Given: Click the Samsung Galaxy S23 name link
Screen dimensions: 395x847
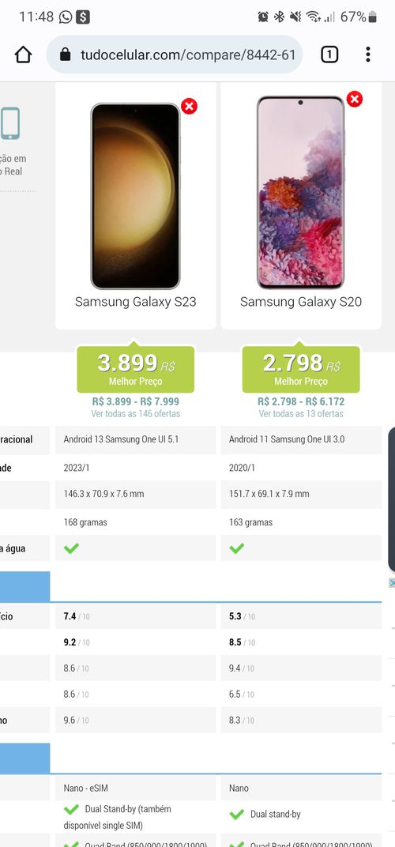Looking at the screenshot, I should point(136,302).
